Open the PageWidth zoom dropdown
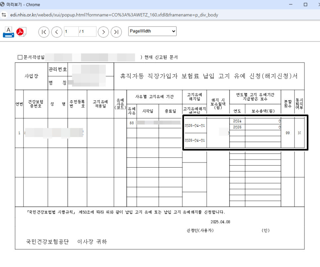Screen dimensions: 320x267 pyautogui.click(x=152, y=31)
